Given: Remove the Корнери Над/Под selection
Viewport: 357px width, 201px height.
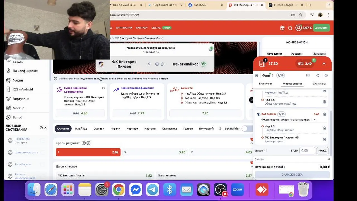Looking at the screenshot, I should pos(324,91).
